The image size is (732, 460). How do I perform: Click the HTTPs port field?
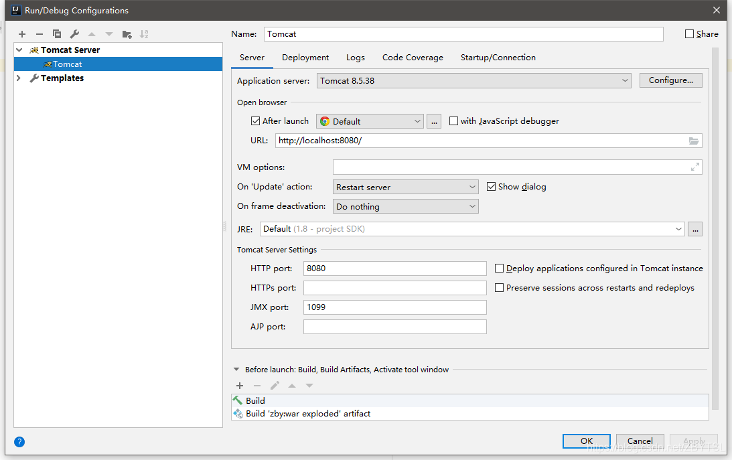[x=395, y=288]
